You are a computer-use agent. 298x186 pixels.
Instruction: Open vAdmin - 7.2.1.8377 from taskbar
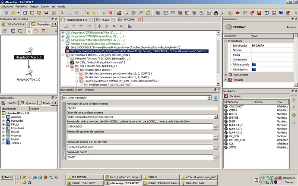pyautogui.click(x=85, y=183)
